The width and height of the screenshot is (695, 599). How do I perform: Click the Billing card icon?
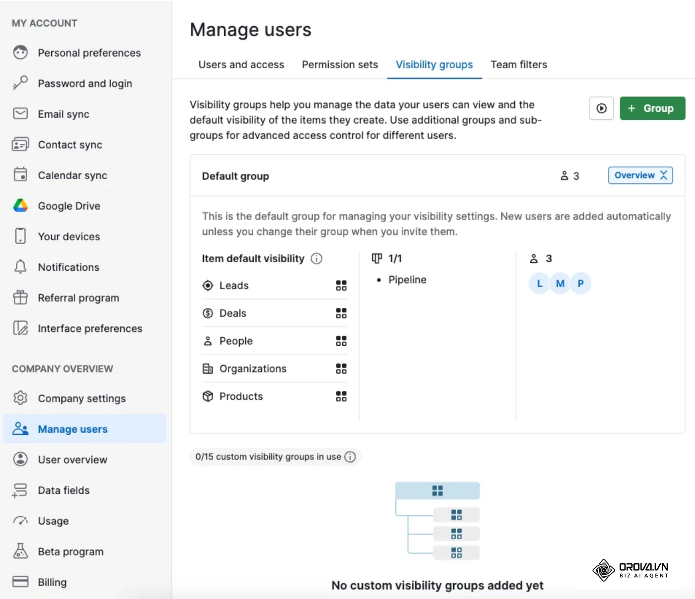click(x=20, y=582)
